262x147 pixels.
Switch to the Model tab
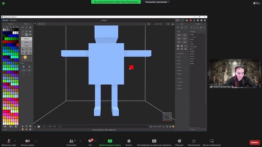[x=5, y=20]
